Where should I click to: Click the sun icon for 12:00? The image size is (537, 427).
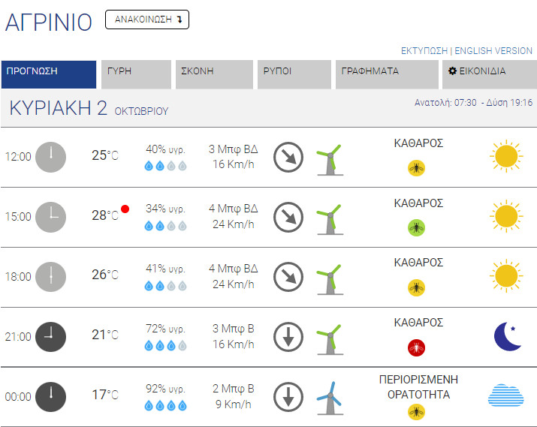pos(505,156)
